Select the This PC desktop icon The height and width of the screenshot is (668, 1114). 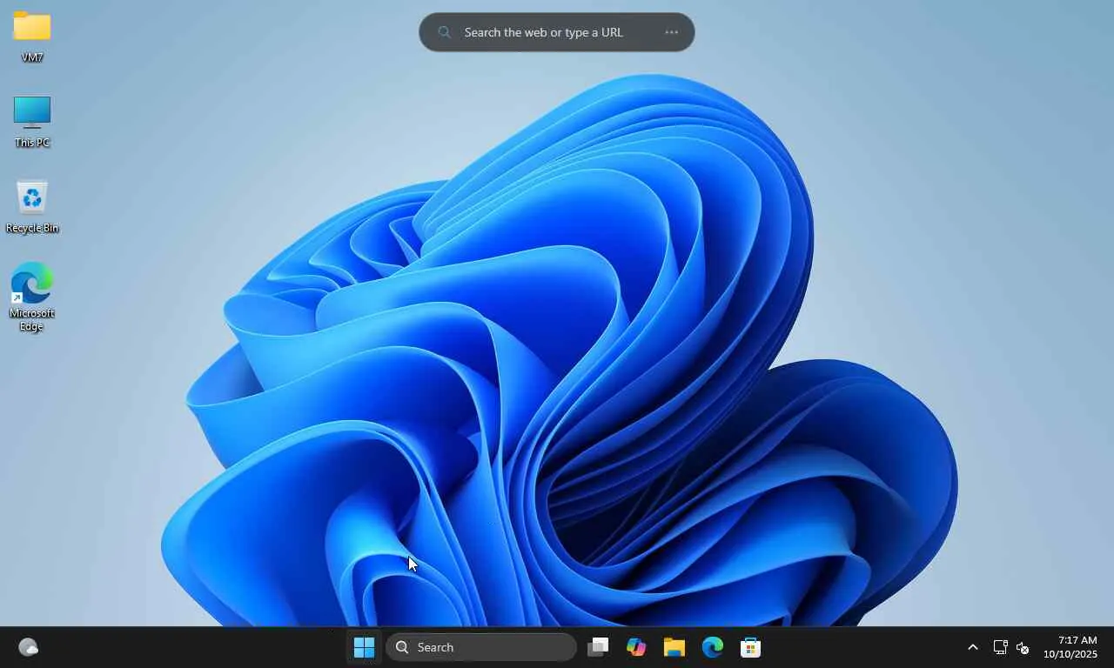point(32,122)
